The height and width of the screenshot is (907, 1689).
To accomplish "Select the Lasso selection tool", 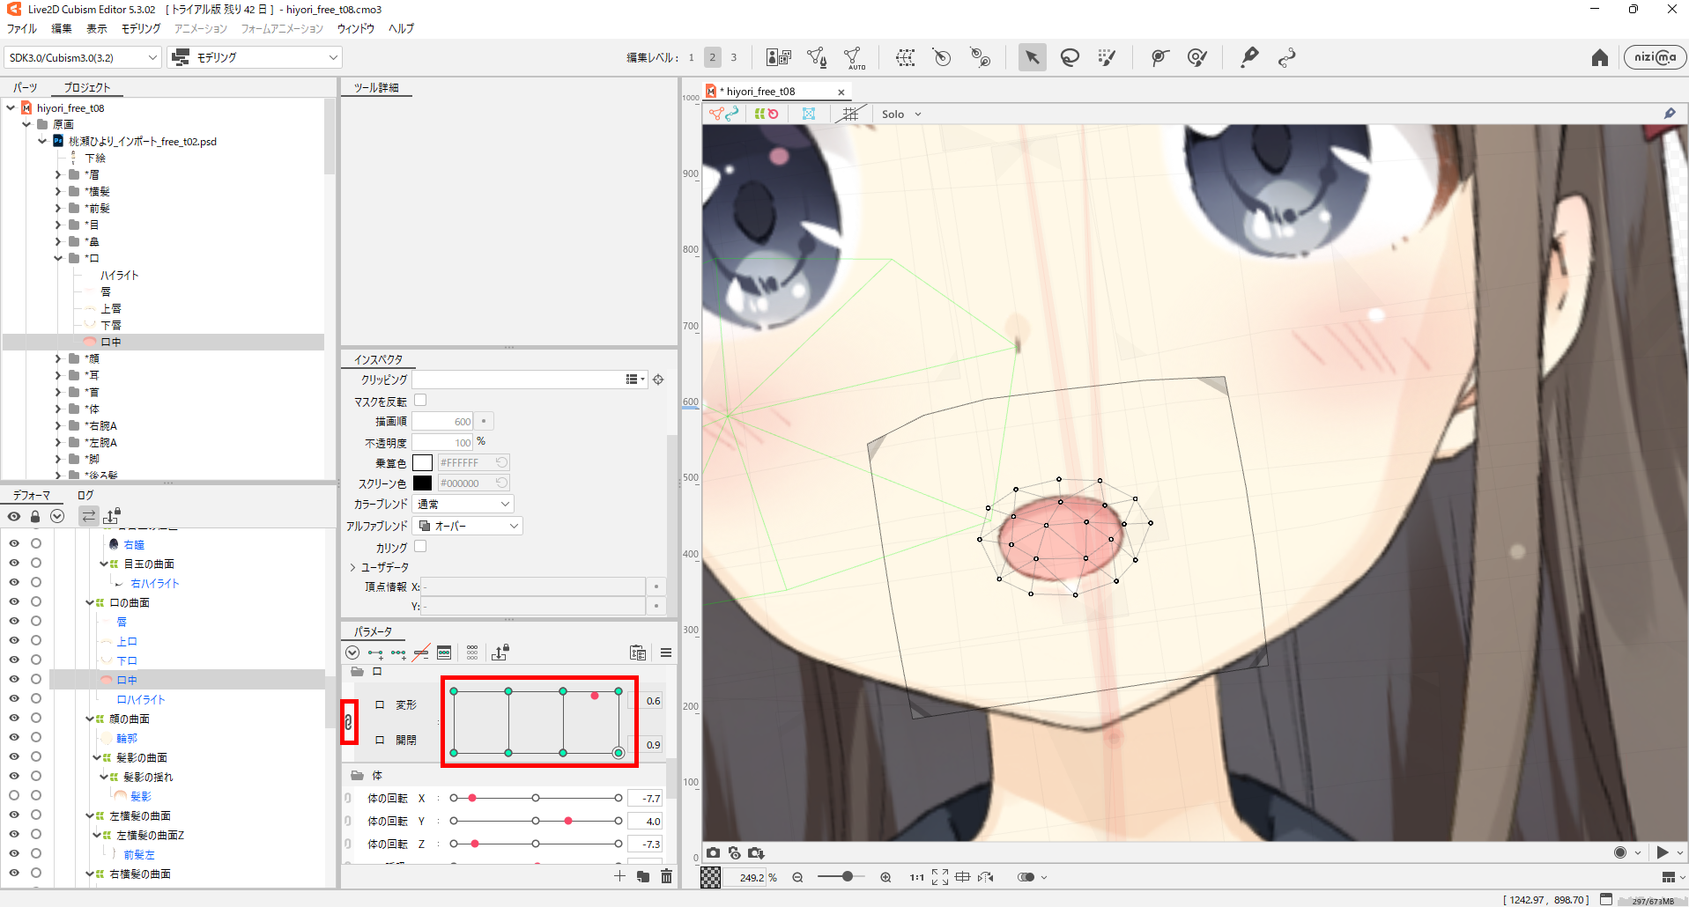I will coord(1070,58).
